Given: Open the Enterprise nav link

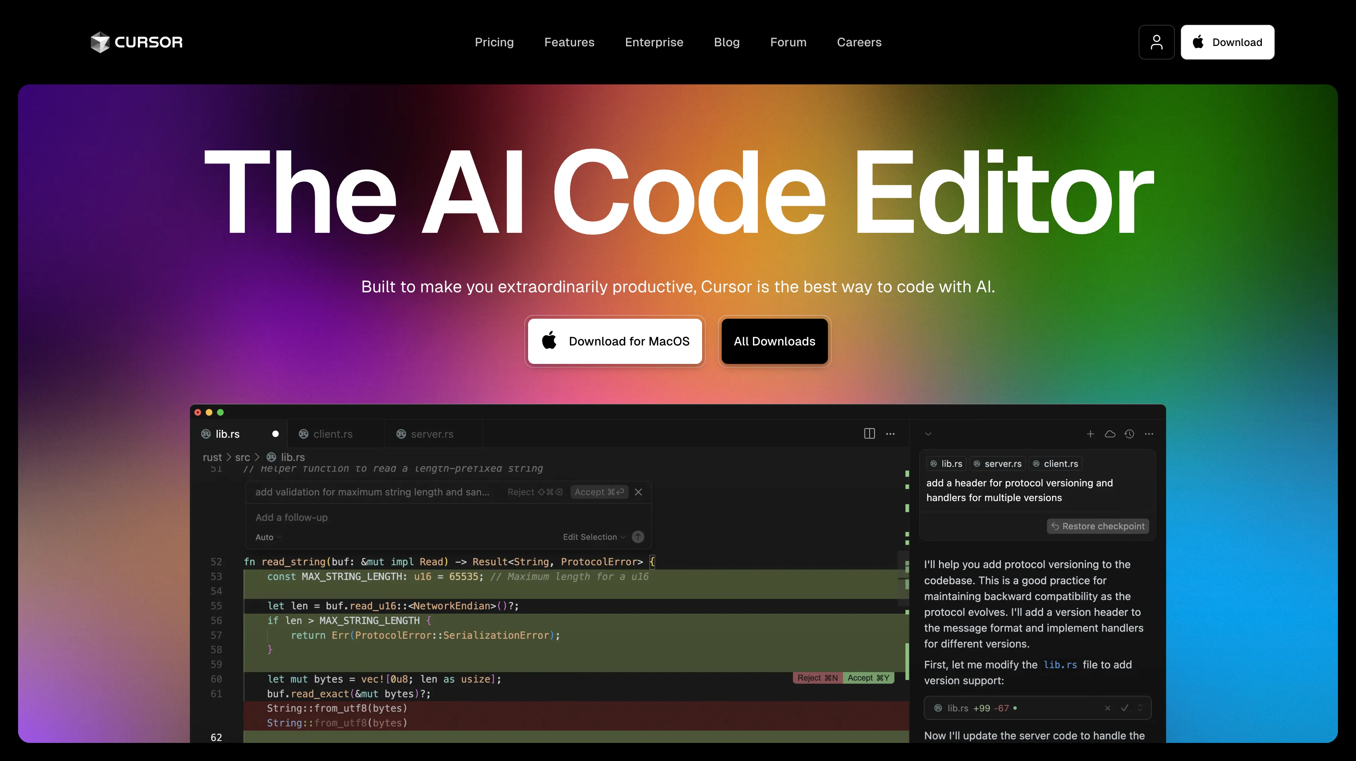Looking at the screenshot, I should pyautogui.click(x=654, y=42).
